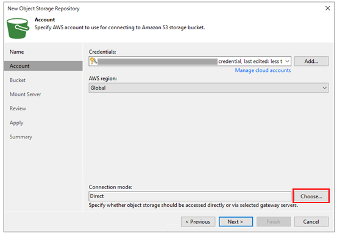Go to the Name wizard step
This screenshot has height=233, width=337.
pyautogui.click(x=17, y=52)
